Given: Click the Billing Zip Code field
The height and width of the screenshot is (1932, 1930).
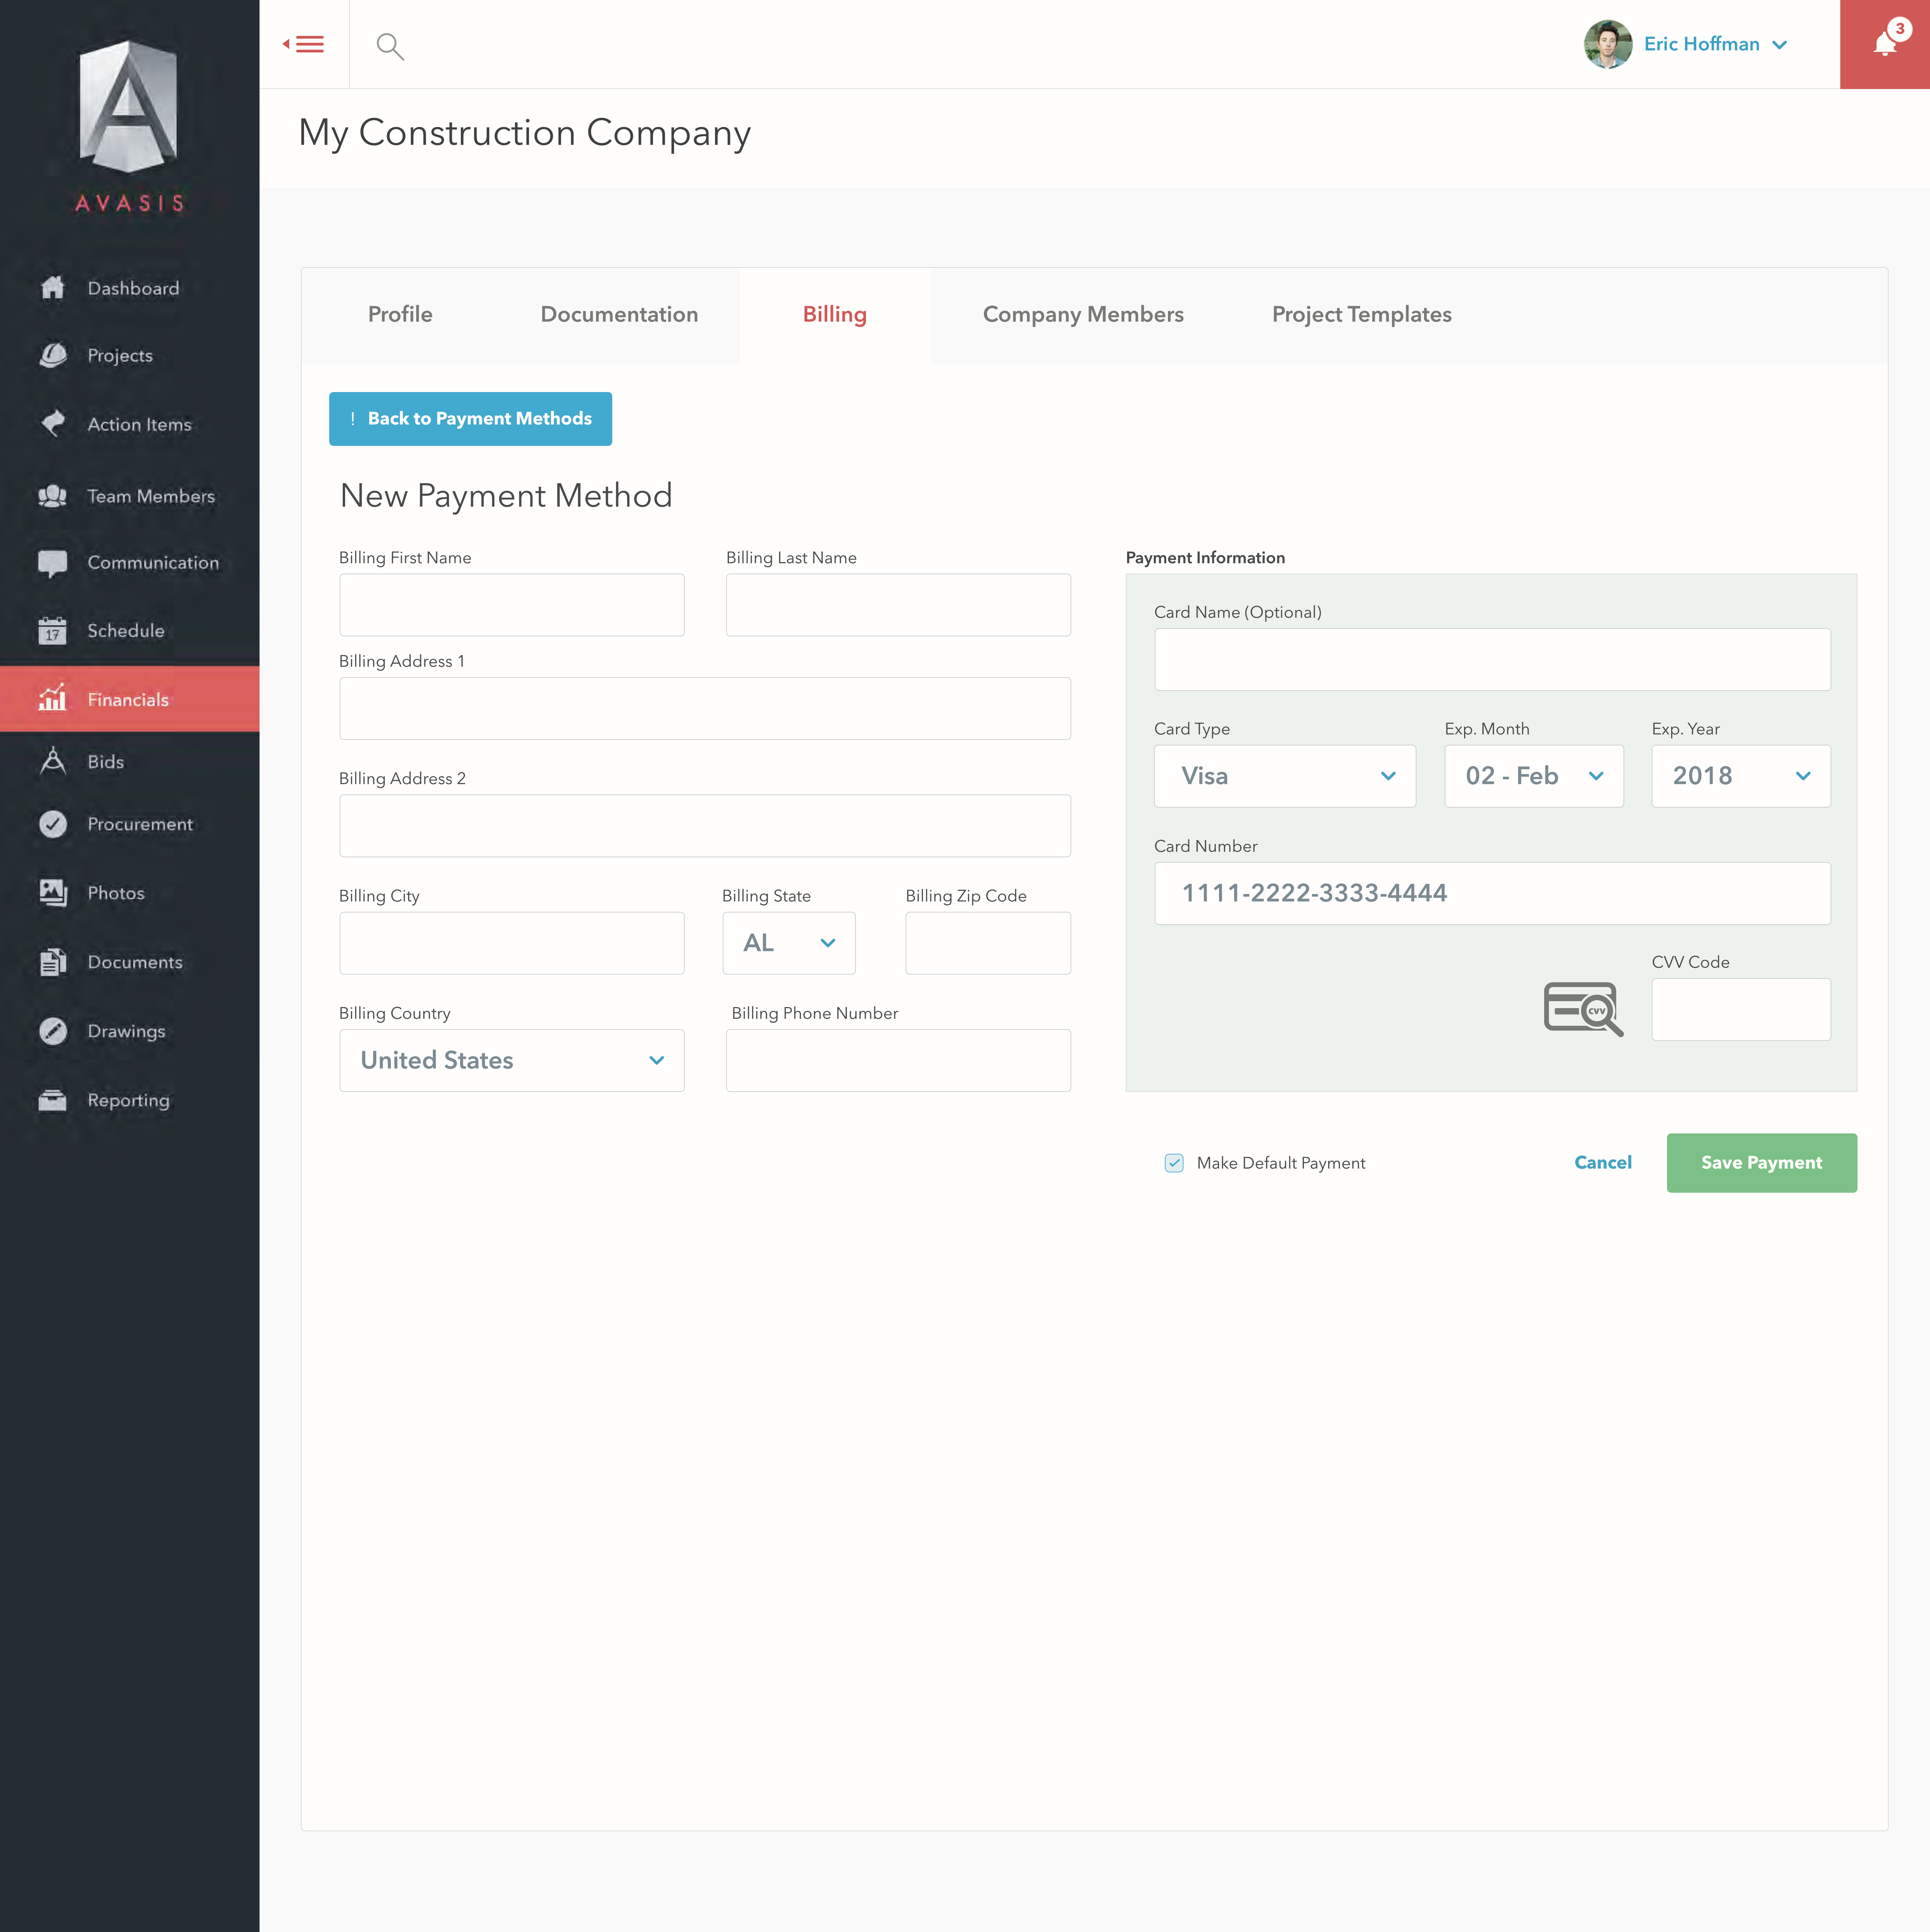Looking at the screenshot, I should [x=988, y=943].
